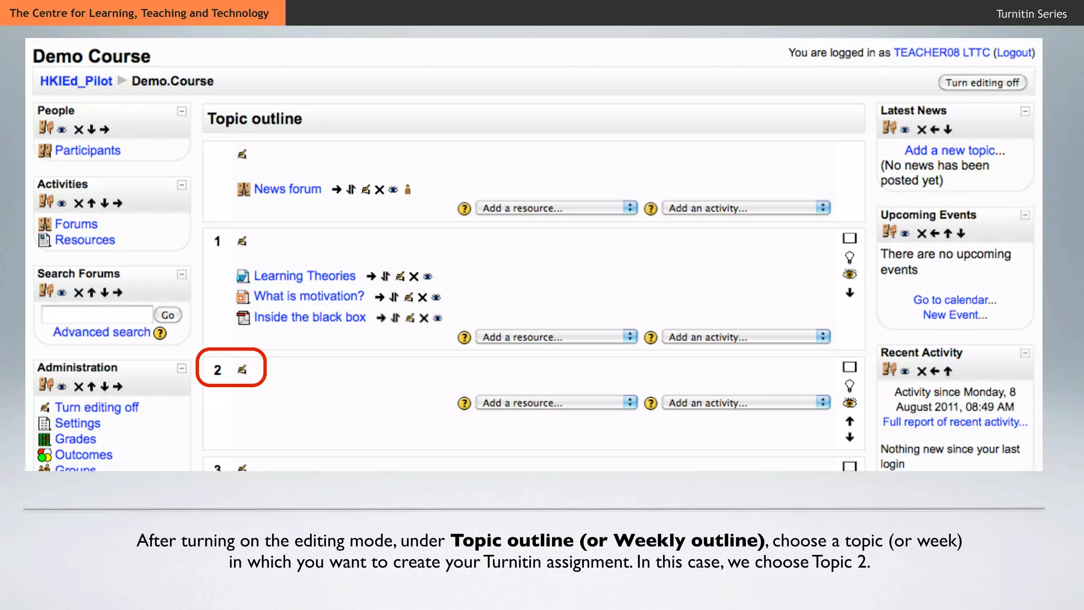Delete the Latest News block
The height and width of the screenshot is (610, 1084).
pos(922,130)
